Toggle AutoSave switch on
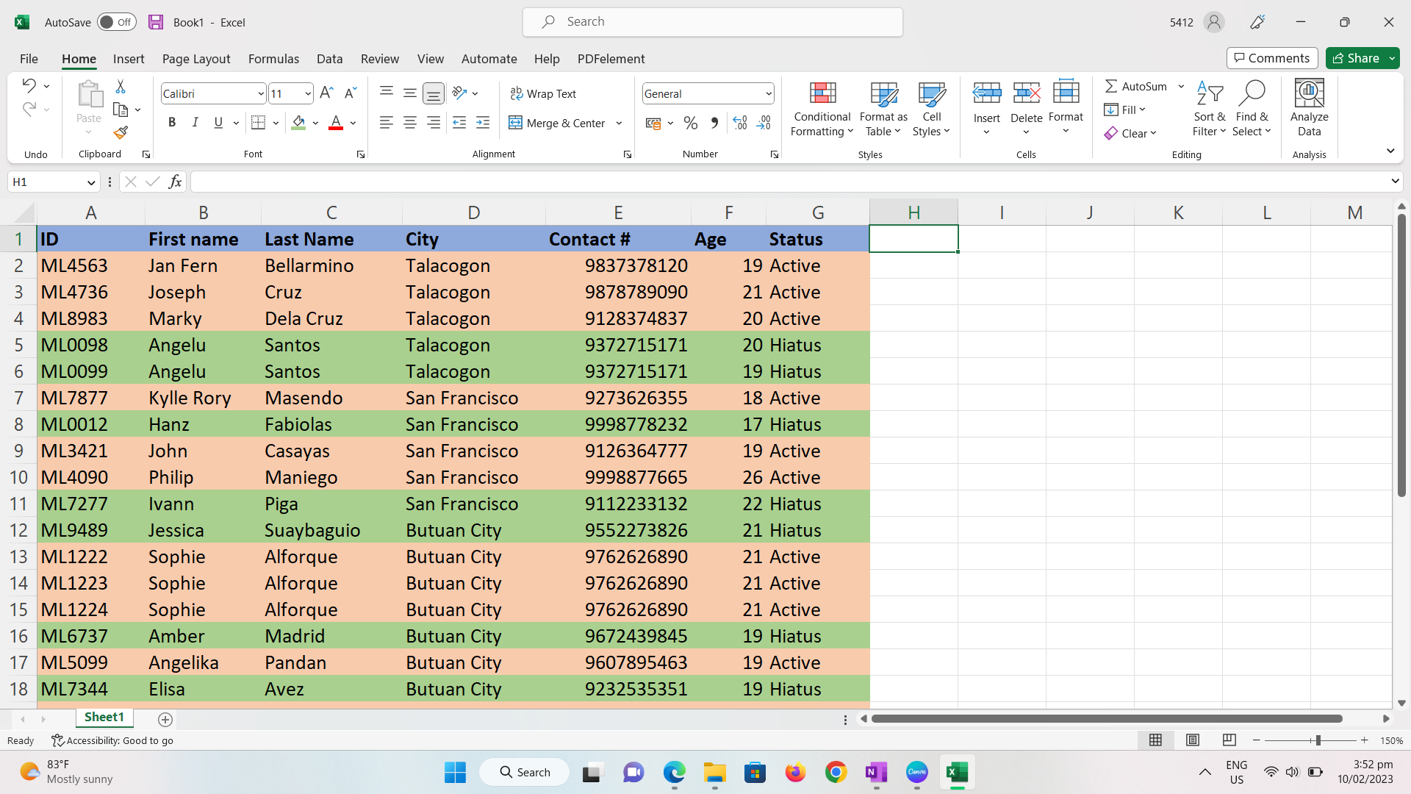Image resolution: width=1411 pixels, height=794 pixels. [x=117, y=22]
